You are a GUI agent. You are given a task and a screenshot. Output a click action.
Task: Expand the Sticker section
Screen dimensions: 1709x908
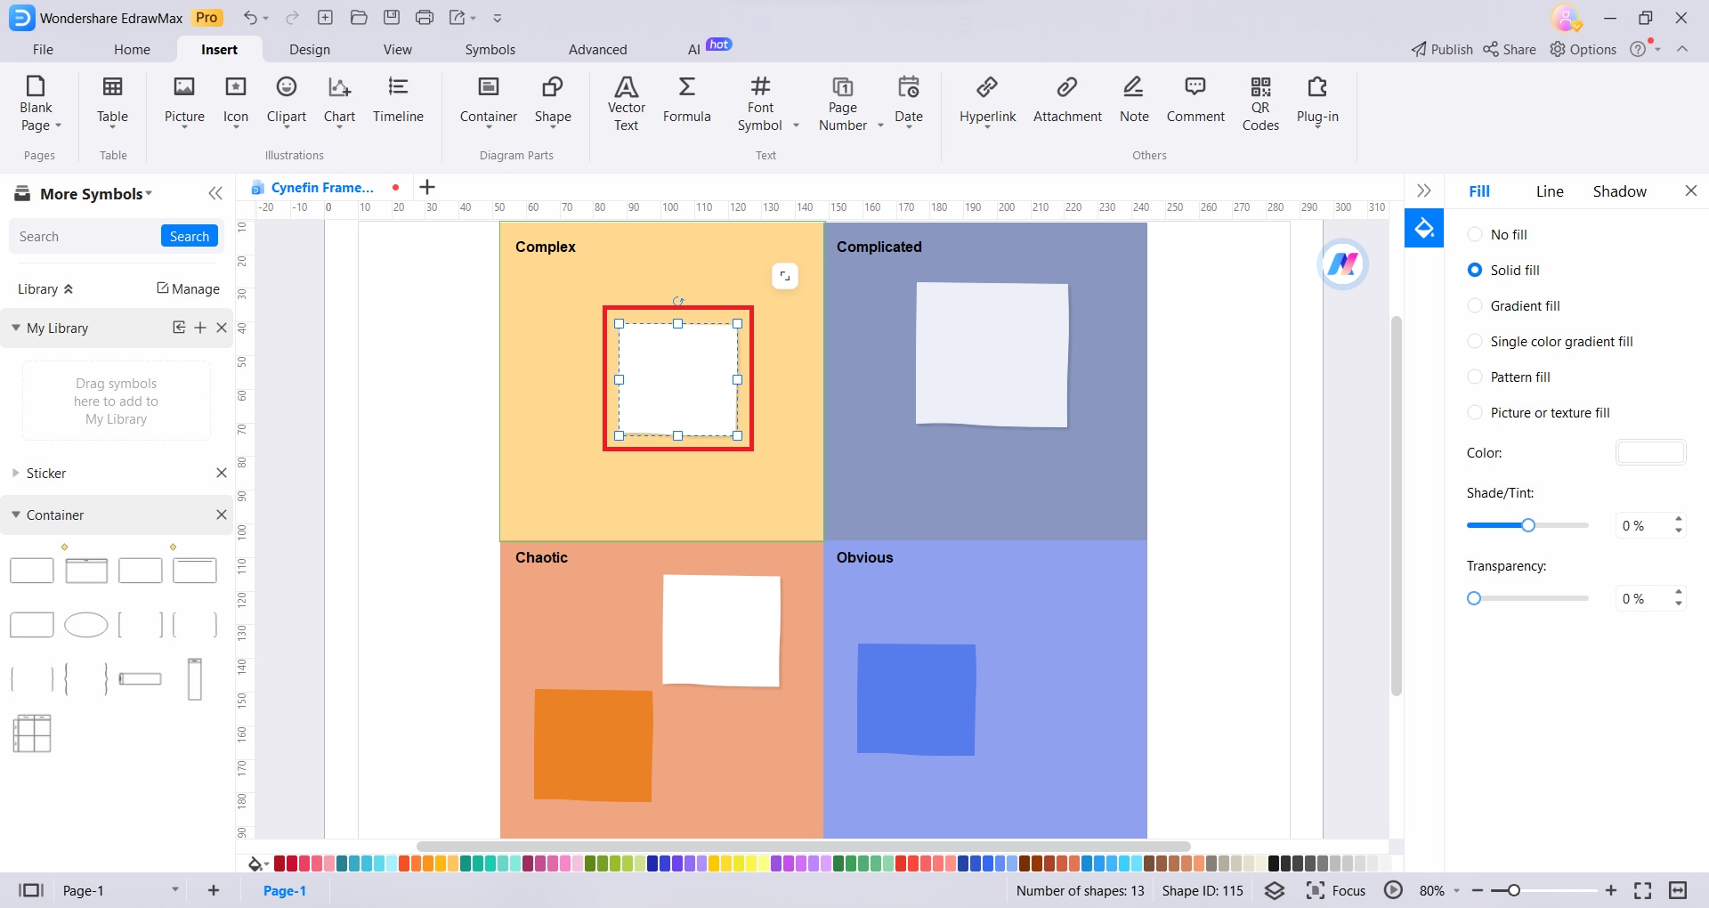pyautogui.click(x=16, y=473)
